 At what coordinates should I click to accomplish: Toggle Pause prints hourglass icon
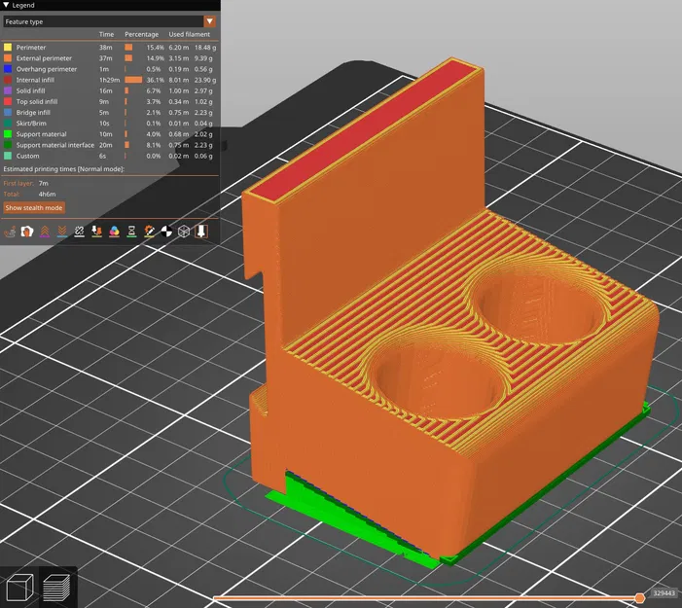131,232
